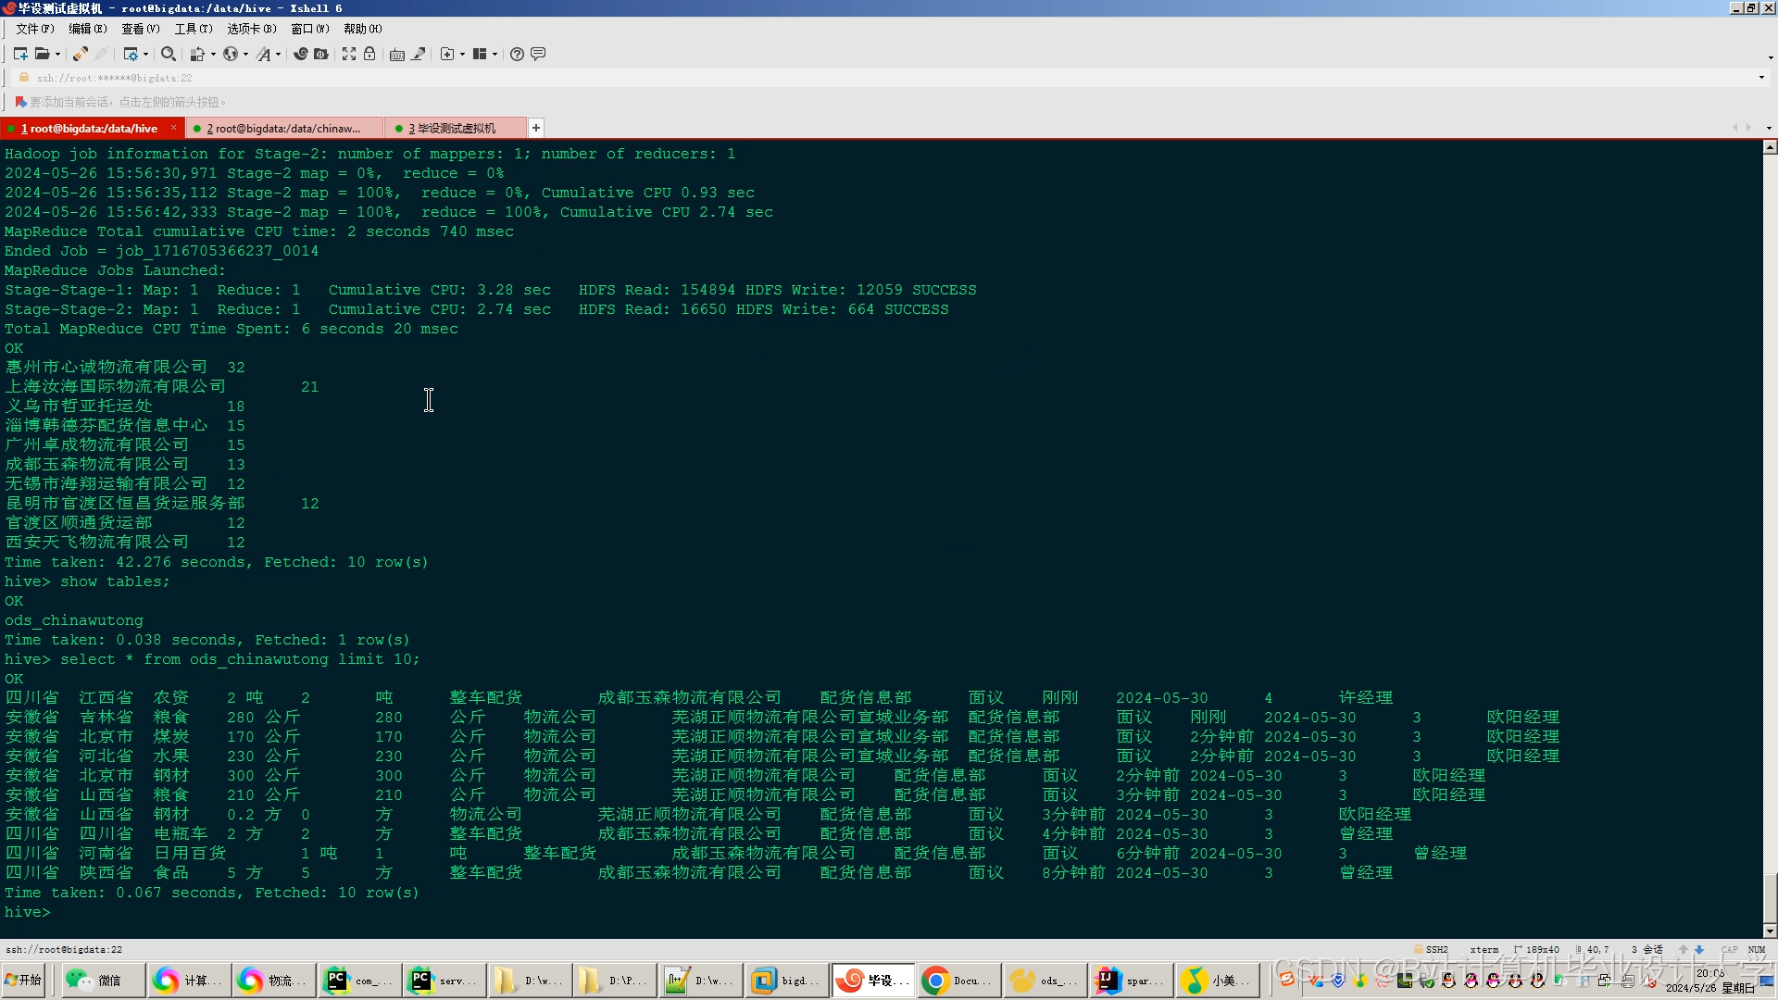Click the speech bubble feedback icon
This screenshot has height=1000, width=1778.
pos(538,54)
